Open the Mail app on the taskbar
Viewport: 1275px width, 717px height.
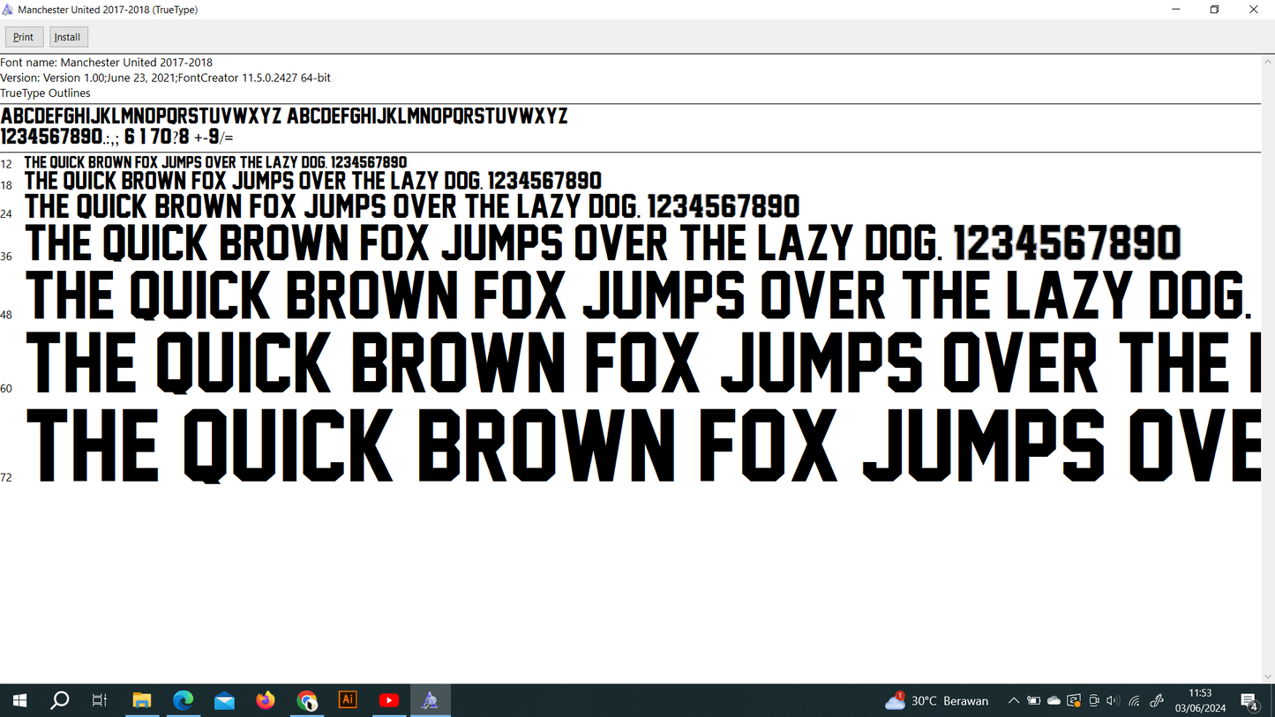[224, 701]
